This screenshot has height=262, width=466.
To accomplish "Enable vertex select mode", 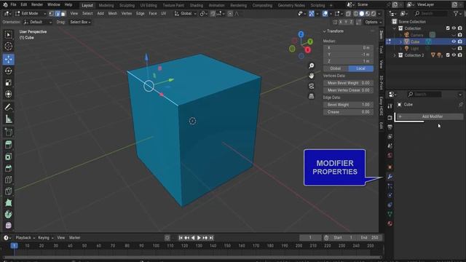I will (52, 14).
